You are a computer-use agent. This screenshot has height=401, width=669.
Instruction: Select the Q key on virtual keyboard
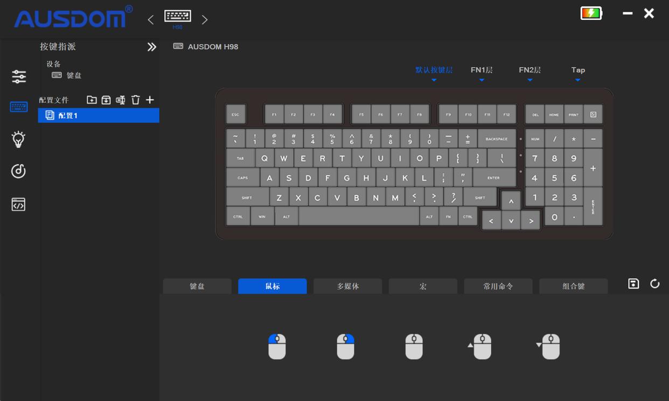point(264,158)
